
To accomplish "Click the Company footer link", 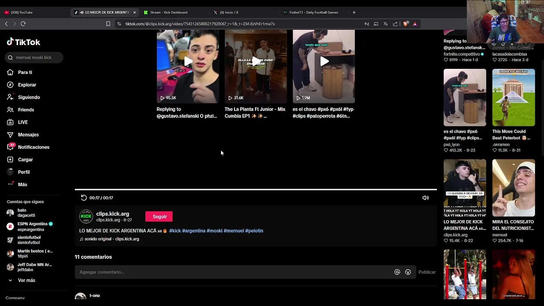I will pyautogui.click(x=15, y=298).
